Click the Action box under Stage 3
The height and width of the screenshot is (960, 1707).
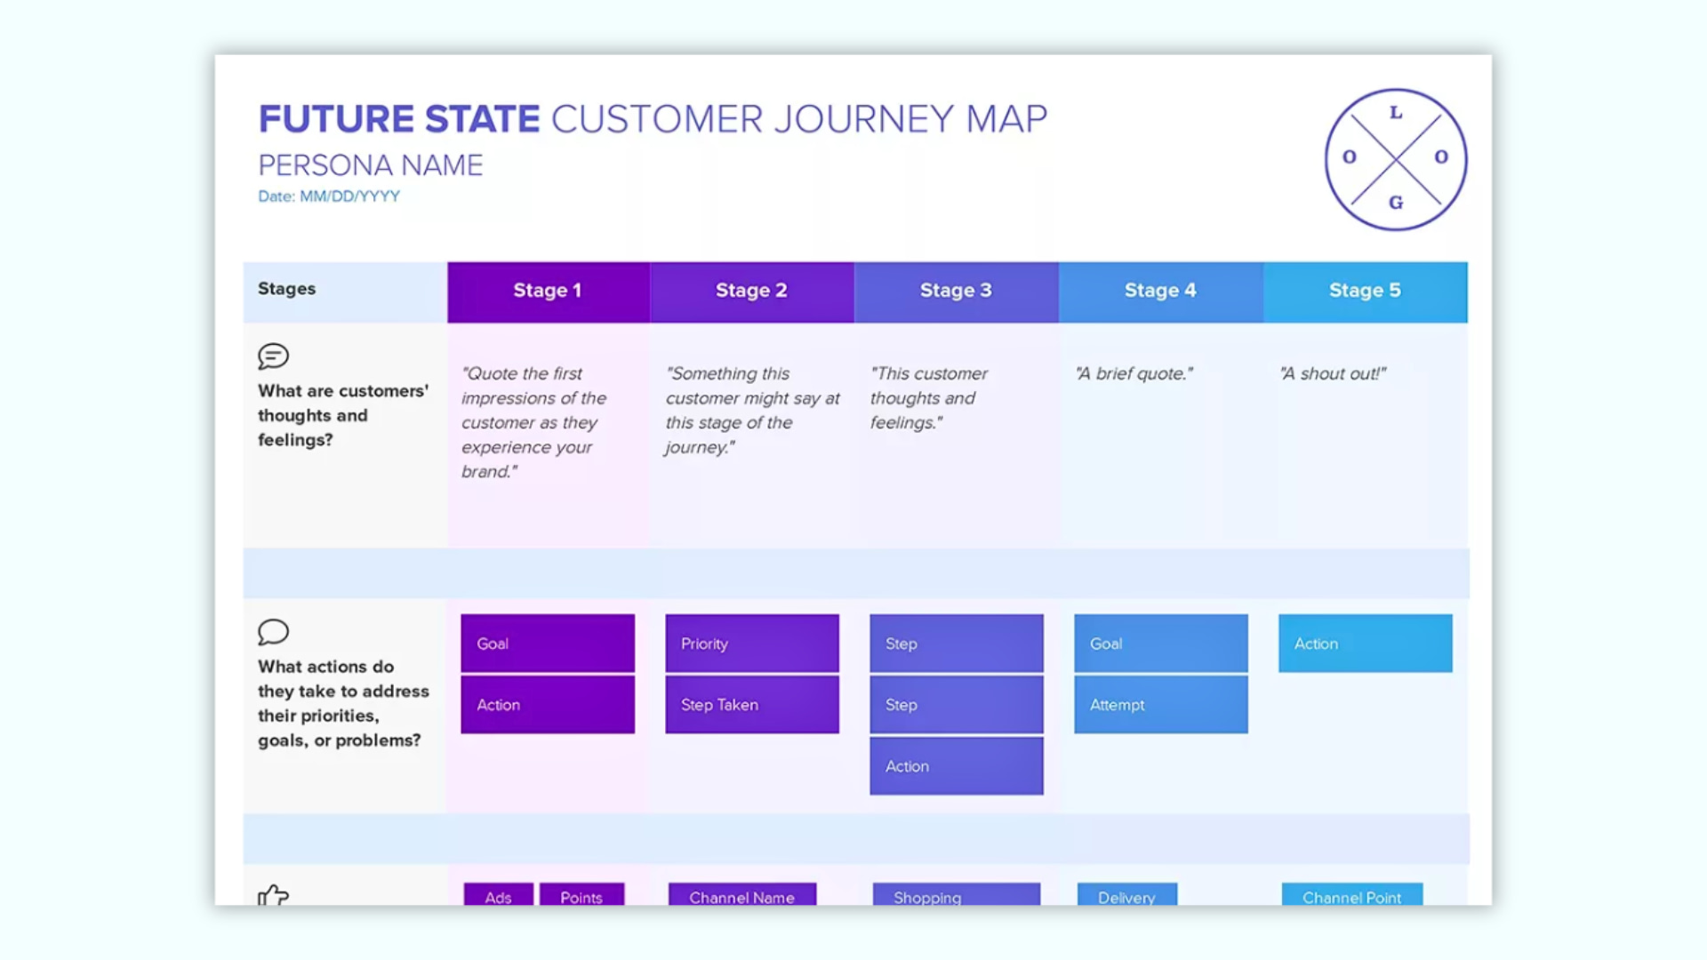pyautogui.click(x=957, y=765)
